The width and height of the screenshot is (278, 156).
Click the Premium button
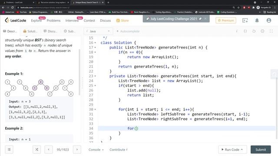click(x=226, y=20)
